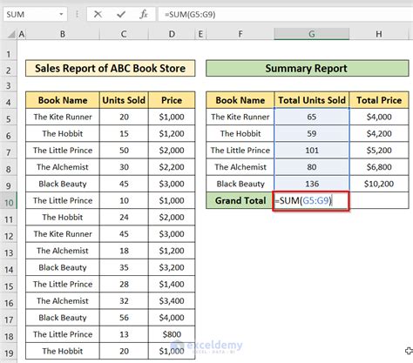Select price cell $800 in row 18
The width and height of the screenshot is (413, 363).
[x=172, y=334]
